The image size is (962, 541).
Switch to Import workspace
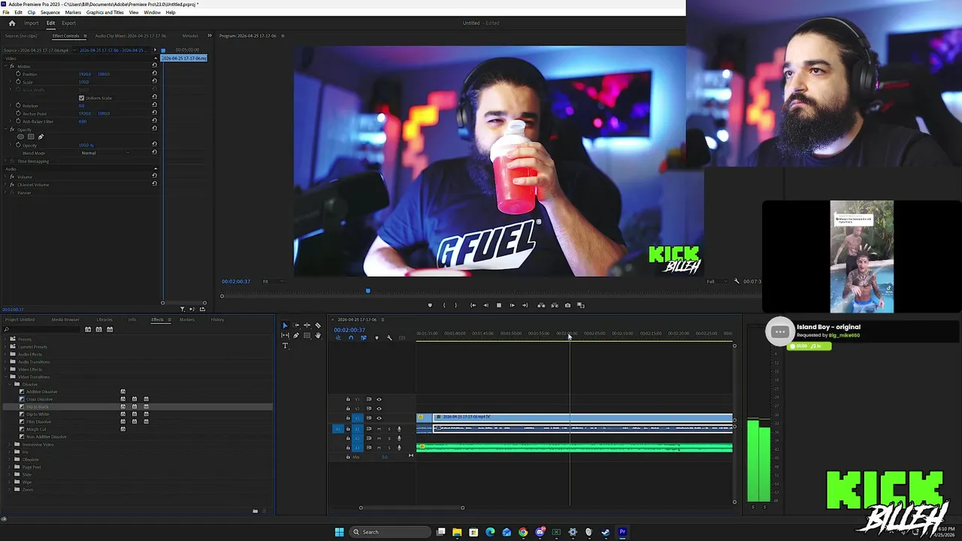click(x=31, y=23)
